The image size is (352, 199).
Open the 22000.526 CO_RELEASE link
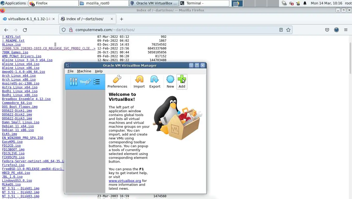click(49, 48)
